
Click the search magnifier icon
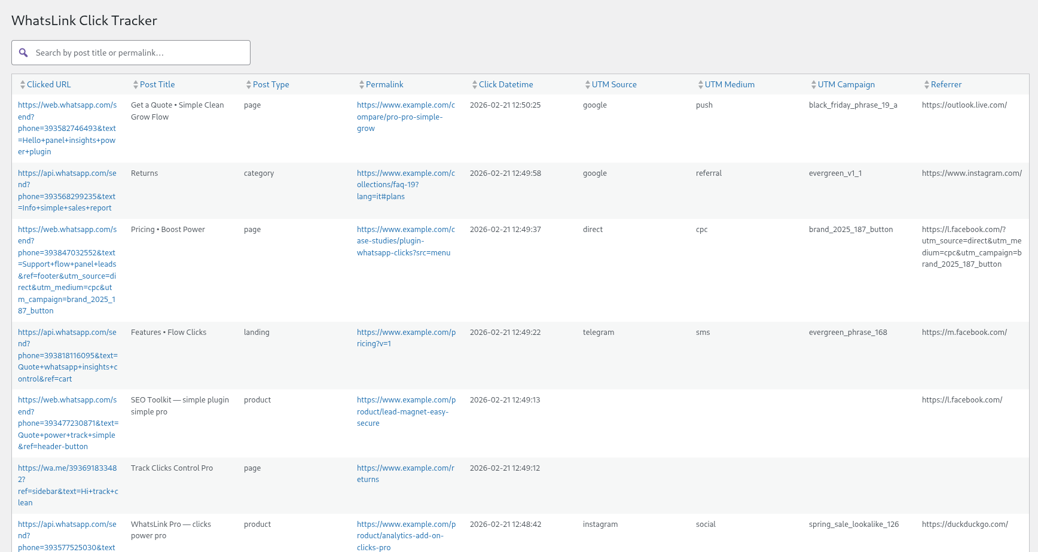(x=23, y=53)
